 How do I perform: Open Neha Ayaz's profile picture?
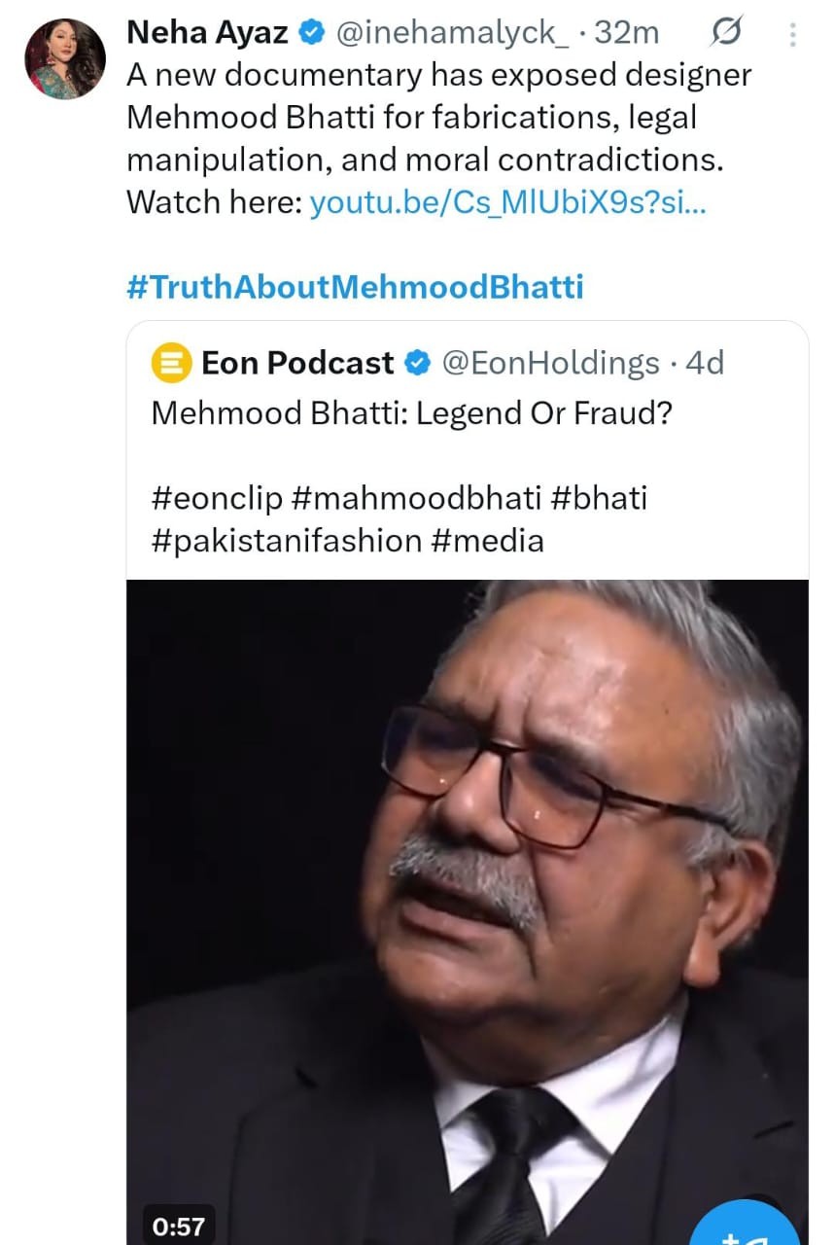point(65,58)
